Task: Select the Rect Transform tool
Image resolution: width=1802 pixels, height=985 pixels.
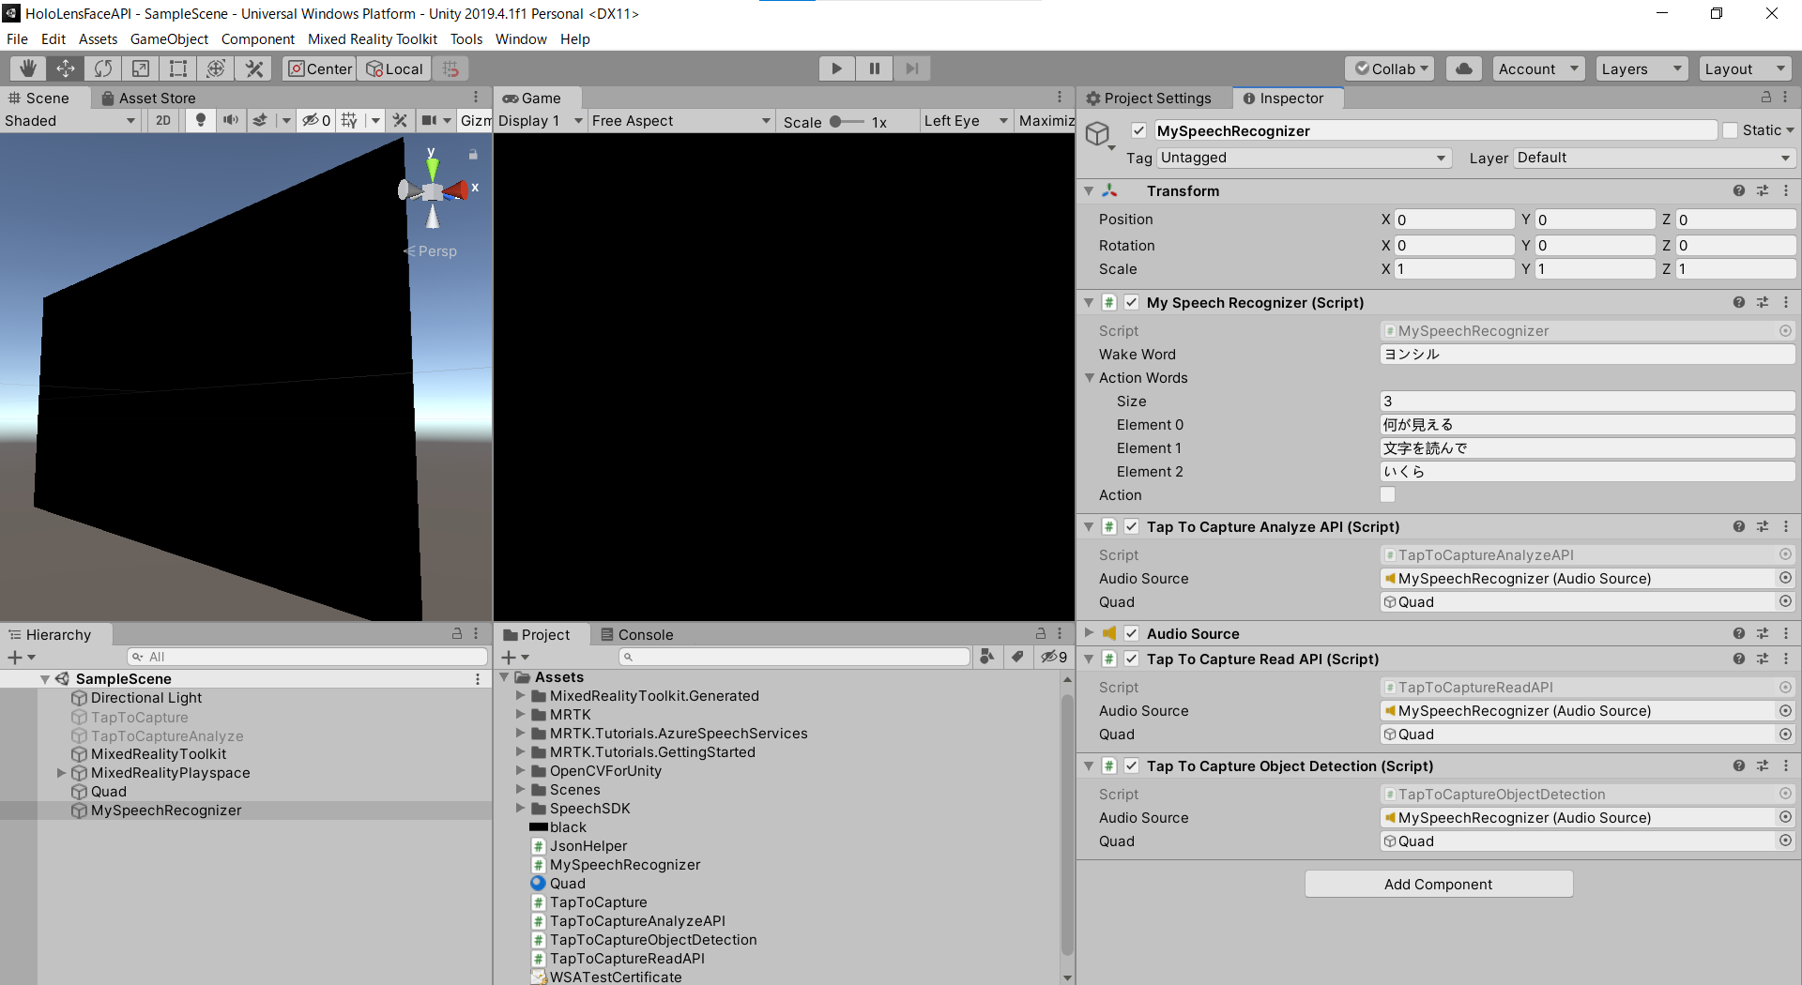Action: (178, 68)
